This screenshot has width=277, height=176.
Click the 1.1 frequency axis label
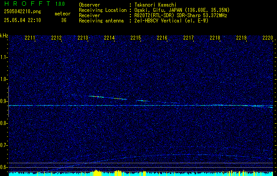(4, 57)
